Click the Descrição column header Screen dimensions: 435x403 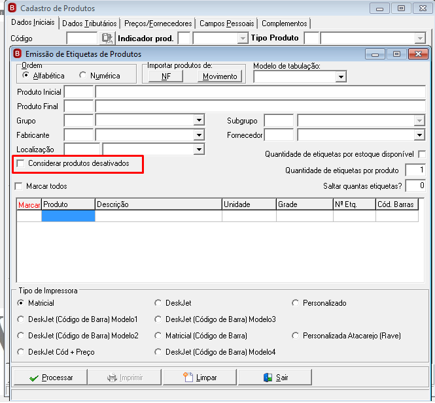[158, 204]
